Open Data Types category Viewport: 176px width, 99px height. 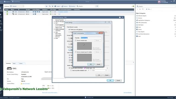(141, 25)
